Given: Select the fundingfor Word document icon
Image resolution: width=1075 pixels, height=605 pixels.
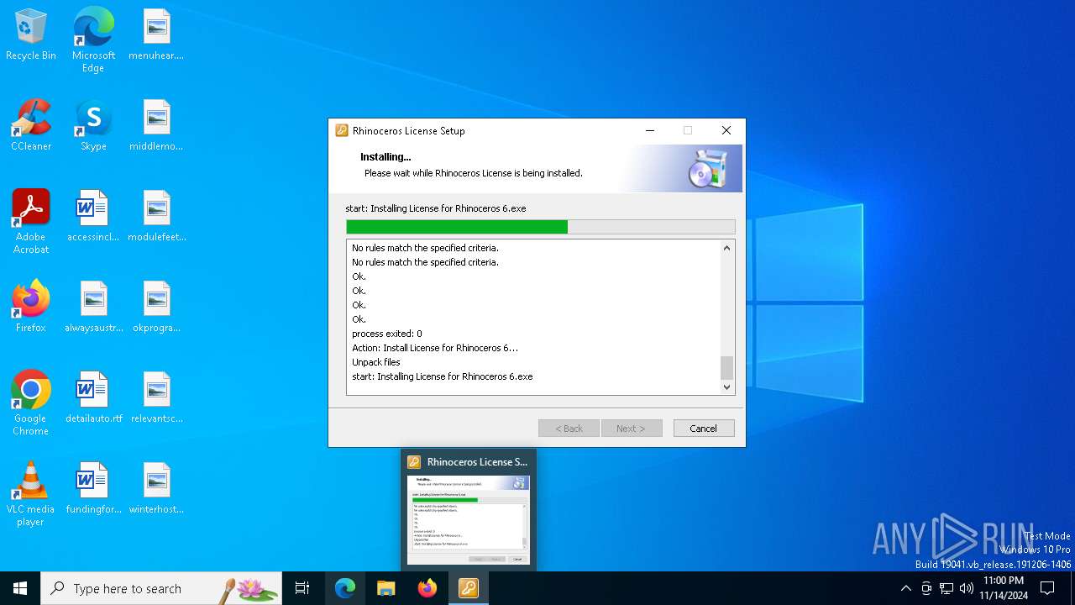Looking at the screenshot, I should coord(93,488).
